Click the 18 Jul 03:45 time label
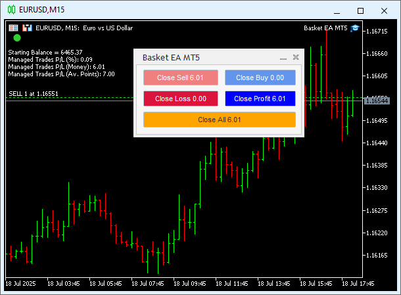The image size is (401, 295). [x=64, y=284]
